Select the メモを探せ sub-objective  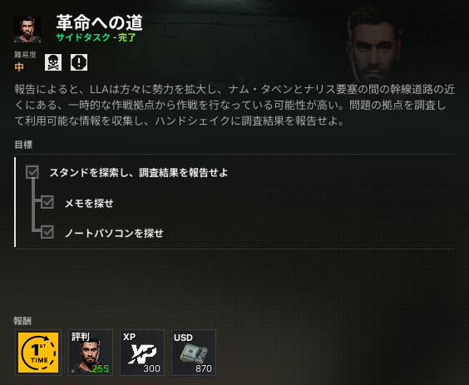click(89, 204)
